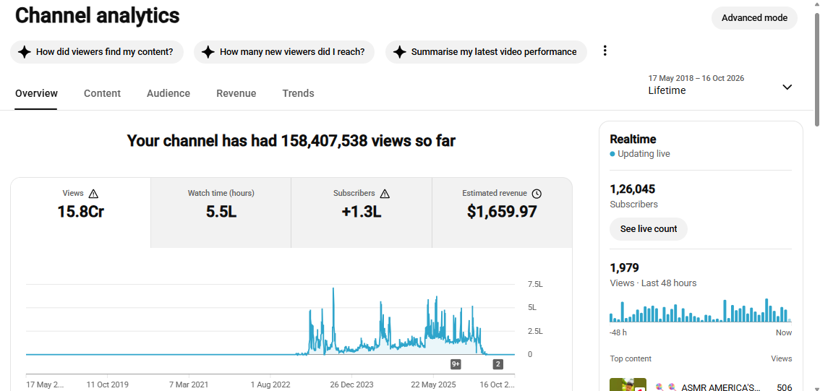Switch to the Trends tab

pyautogui.click(x=298, y=93)
